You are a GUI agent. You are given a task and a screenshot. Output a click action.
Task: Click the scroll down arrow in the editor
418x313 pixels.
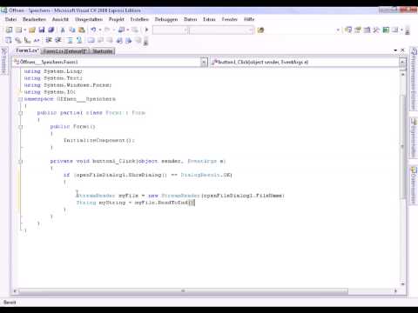point(402,284)
